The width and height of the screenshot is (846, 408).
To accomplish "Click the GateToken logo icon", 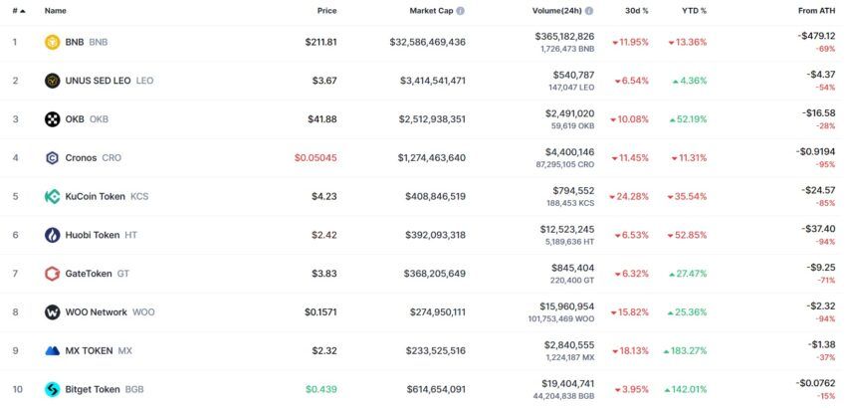I will 53,274.
